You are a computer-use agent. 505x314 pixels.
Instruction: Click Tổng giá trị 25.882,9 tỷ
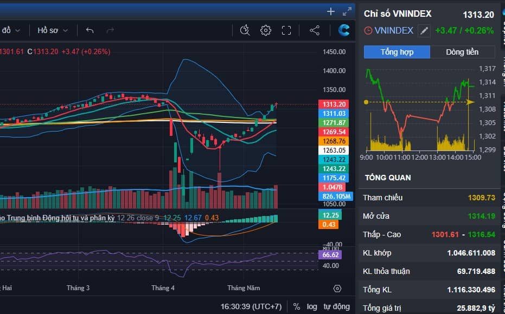[x=476, y=308]
